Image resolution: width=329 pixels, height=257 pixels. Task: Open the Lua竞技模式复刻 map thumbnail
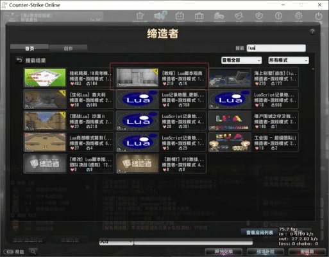(x=45, y=142)
